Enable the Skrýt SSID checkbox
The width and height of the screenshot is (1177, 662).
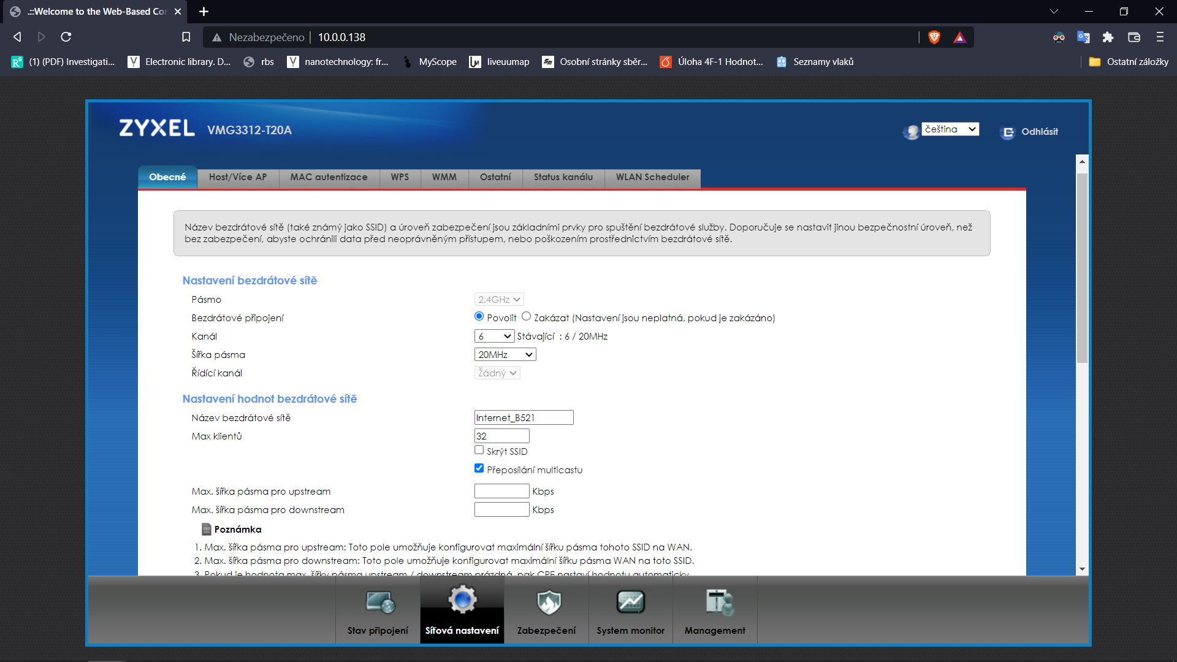click(x=479, y=450)
